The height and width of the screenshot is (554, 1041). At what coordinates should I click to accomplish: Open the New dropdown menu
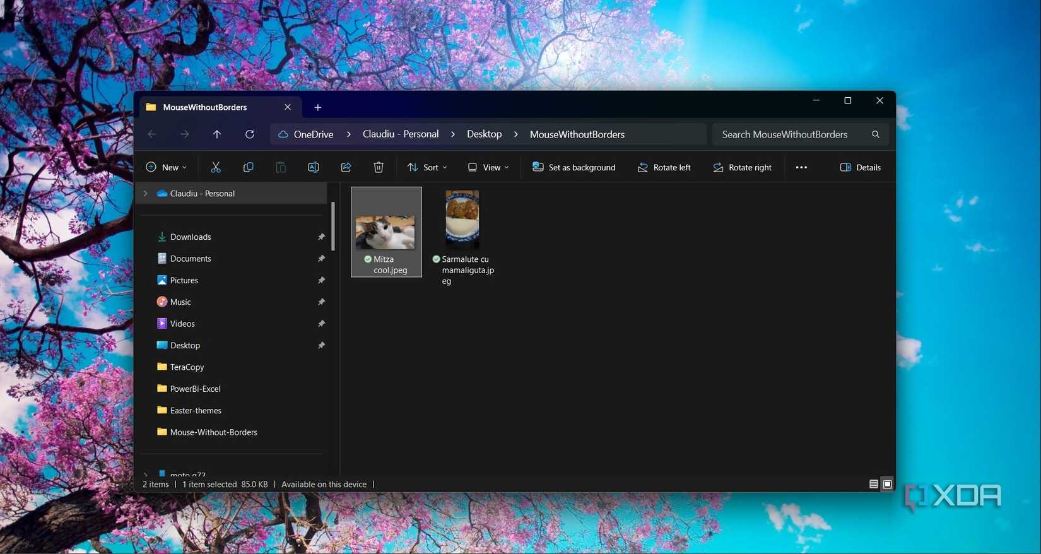[x=167, y=167]
